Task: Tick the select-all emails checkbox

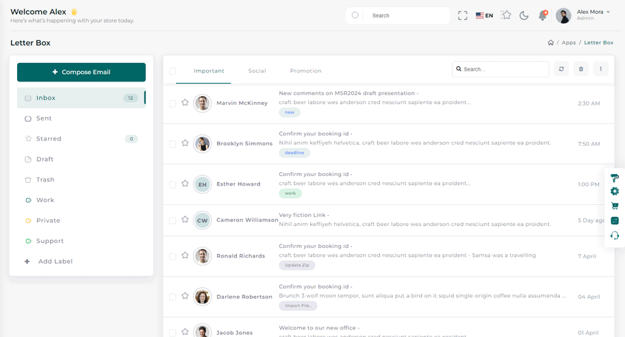Action: tap(173, 71)
